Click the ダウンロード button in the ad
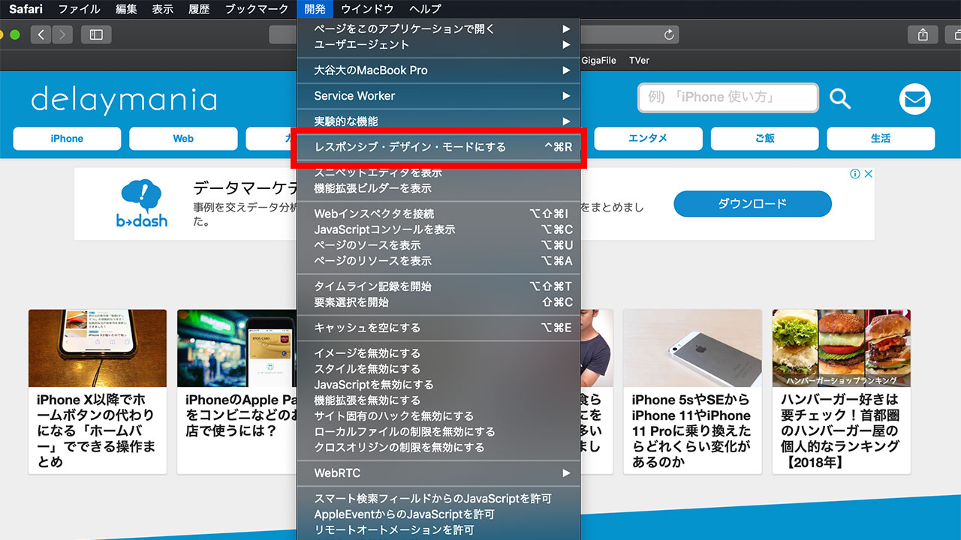This screenshot has width=961, height=540. click(x=752, y=203)
